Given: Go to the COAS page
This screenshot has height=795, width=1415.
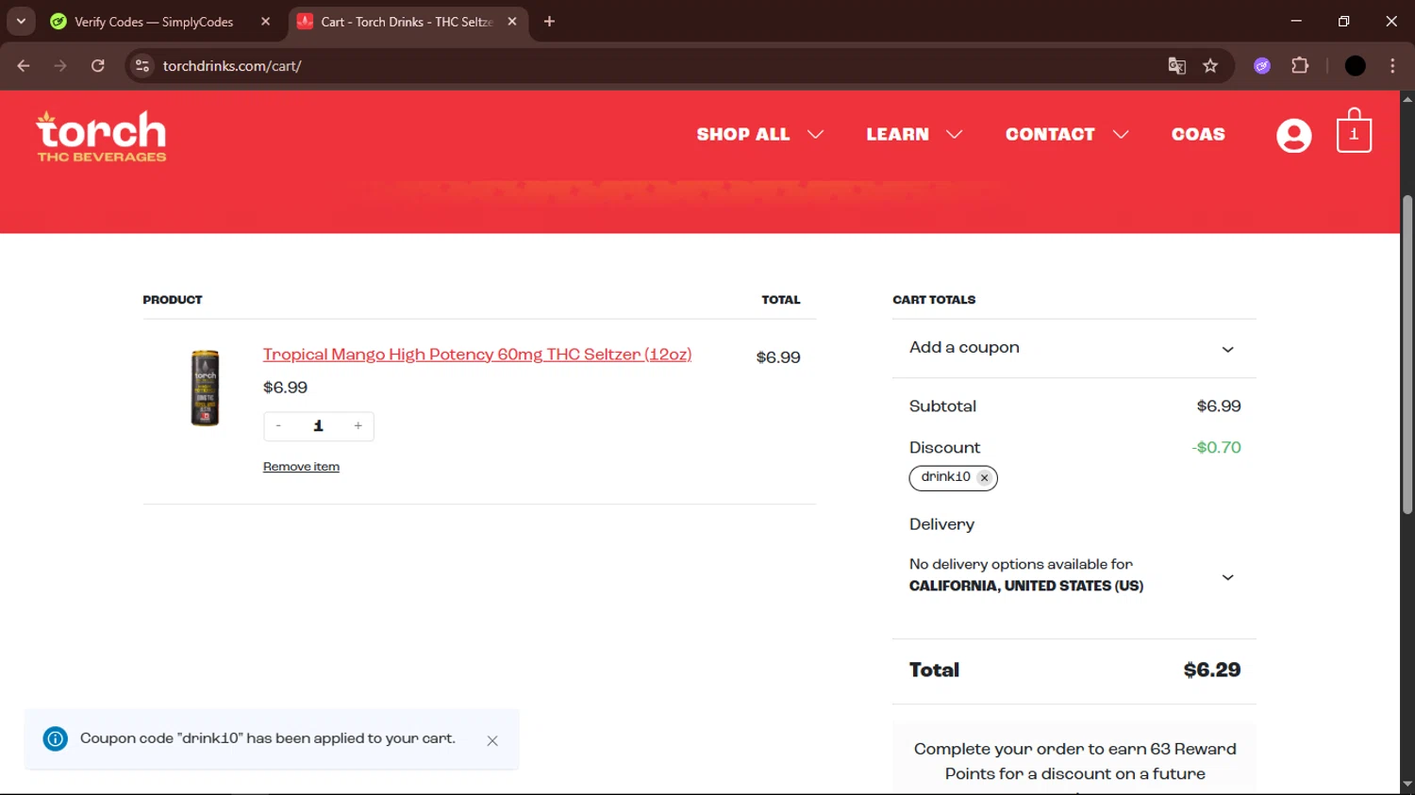Looking at the screenshot, I should tap(1198, 135).
